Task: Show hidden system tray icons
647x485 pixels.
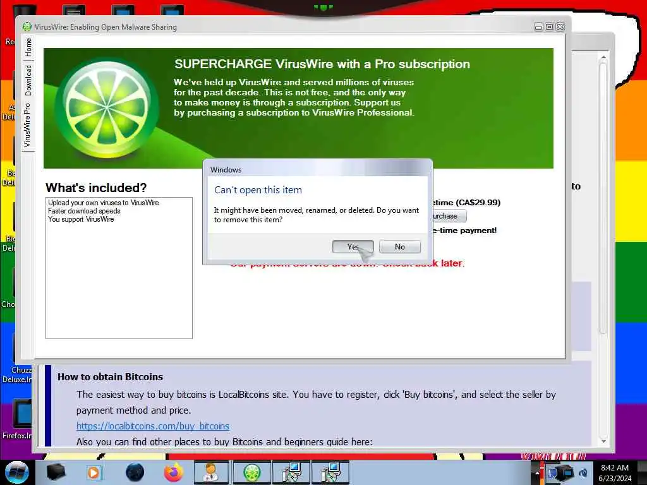Action: [x=537, y=472]
